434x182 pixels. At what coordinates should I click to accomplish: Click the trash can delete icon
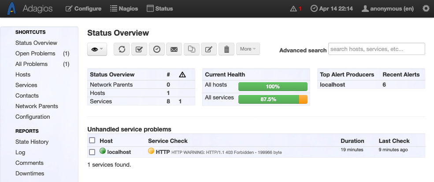[x=226, y=49]
